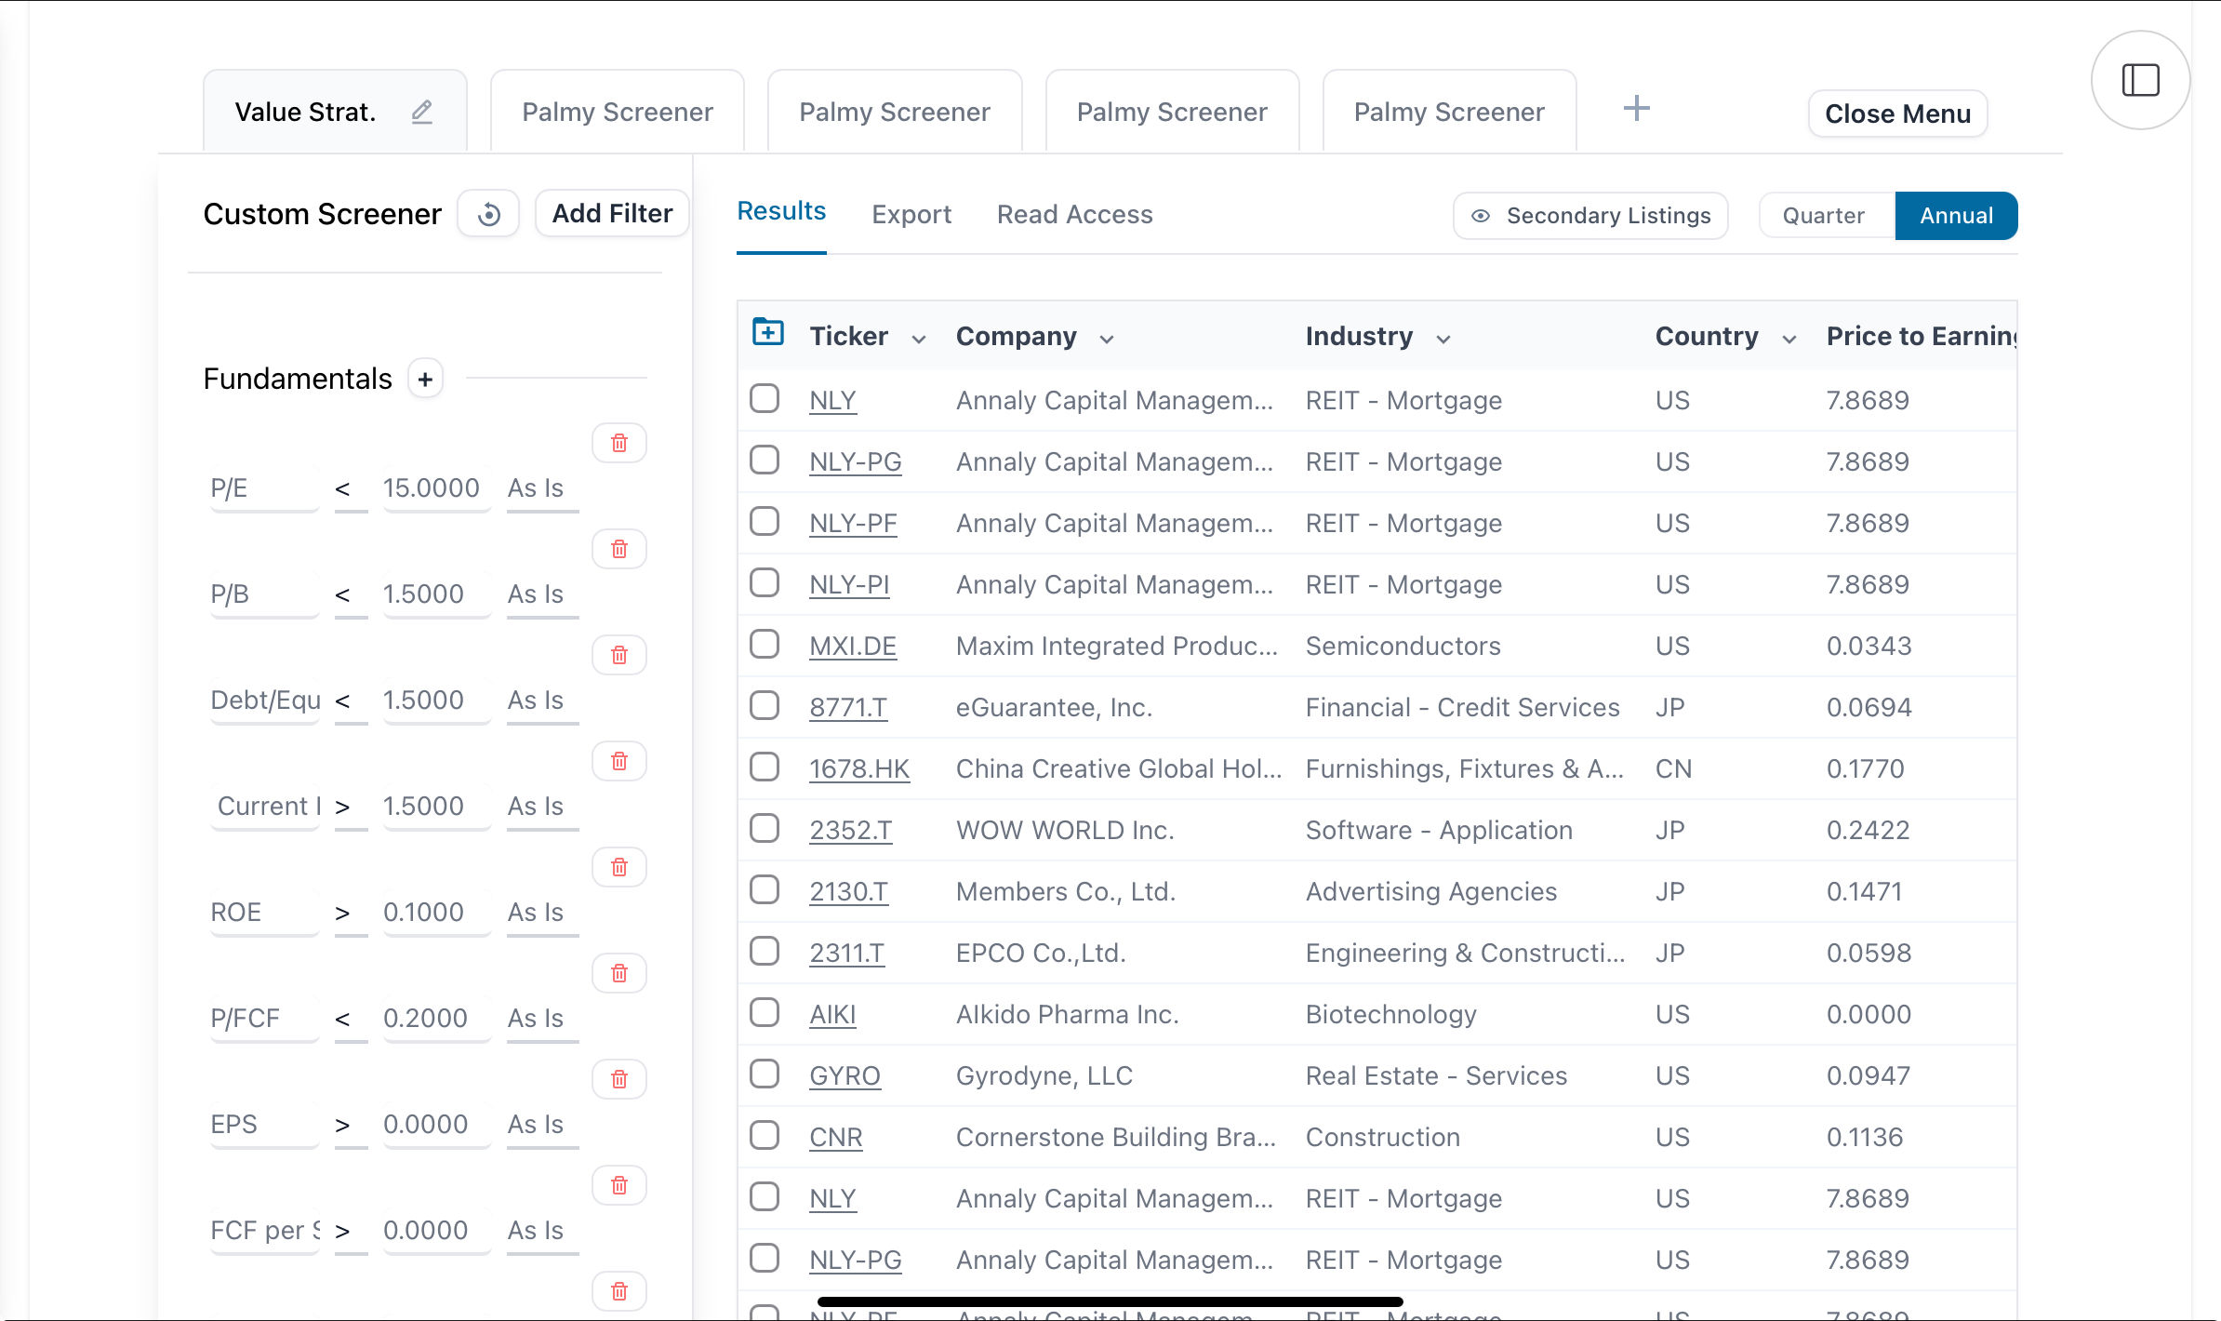
Task: Click the Price to Earnings column header
Action: pos(1921,336)
